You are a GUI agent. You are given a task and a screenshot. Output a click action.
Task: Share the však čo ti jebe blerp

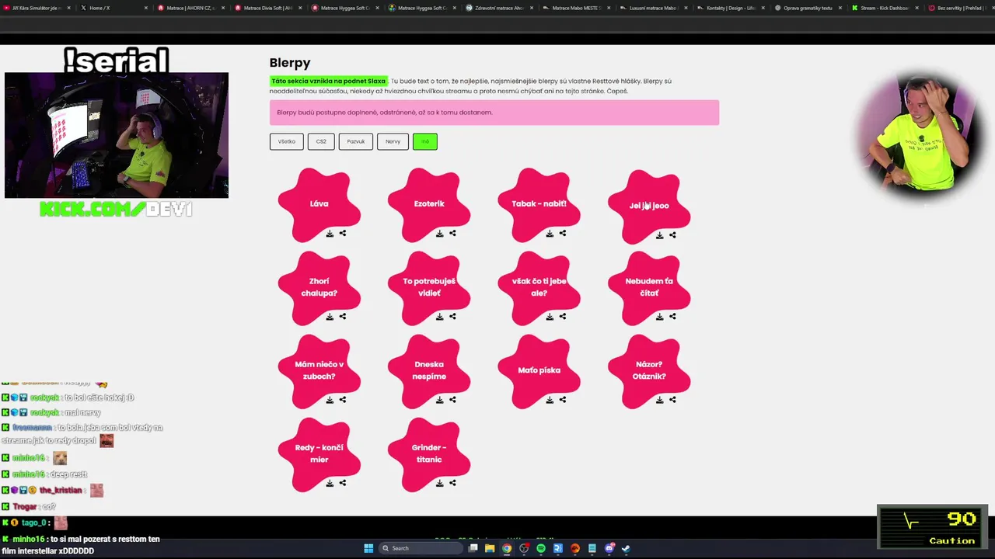coord(563,316)
